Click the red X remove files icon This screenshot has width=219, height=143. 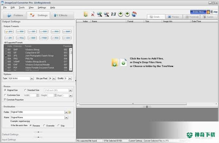point(92,14)
